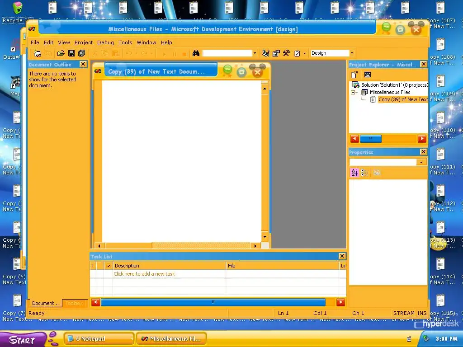Click the Cut scissors toolbar icon
This screenshot has width=463, height=347.
pos(95,53)
